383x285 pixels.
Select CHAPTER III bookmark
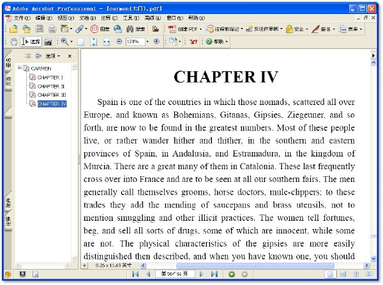coord(52,95)
